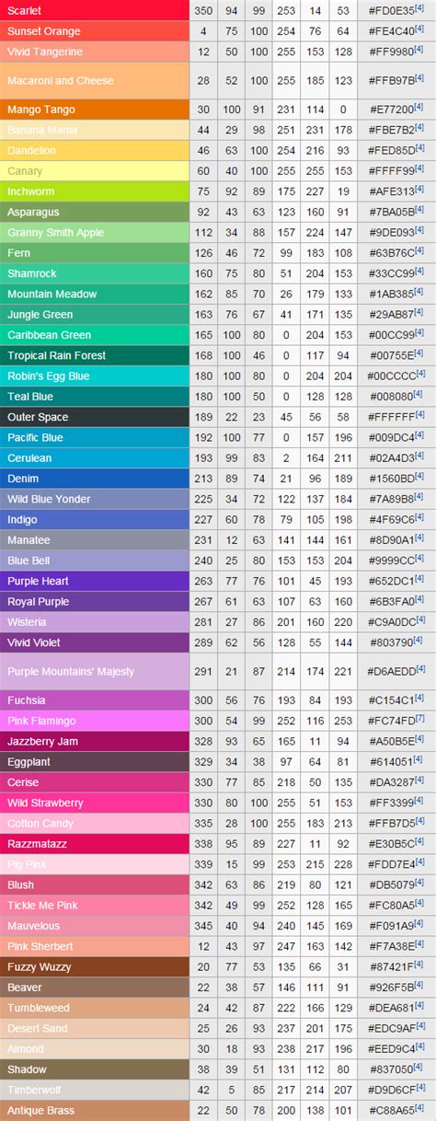Open citation [4] beside #FF3399
This screenshot has height=1121, width=436.
click(419, 801)
